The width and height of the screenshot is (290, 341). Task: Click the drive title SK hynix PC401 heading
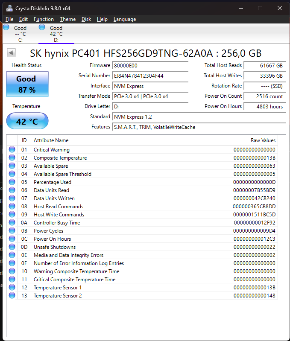click(x=146, y=53)
